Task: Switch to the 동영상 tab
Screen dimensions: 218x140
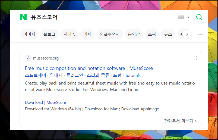Action: point(134,34)
